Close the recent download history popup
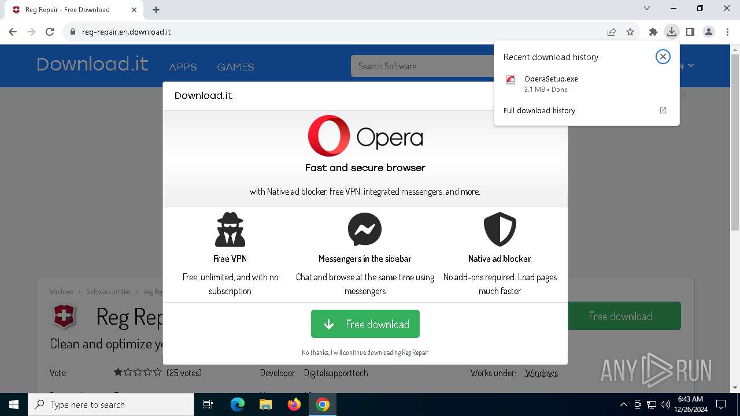Screen dimensions: 740x416 (x=663, y=57)
